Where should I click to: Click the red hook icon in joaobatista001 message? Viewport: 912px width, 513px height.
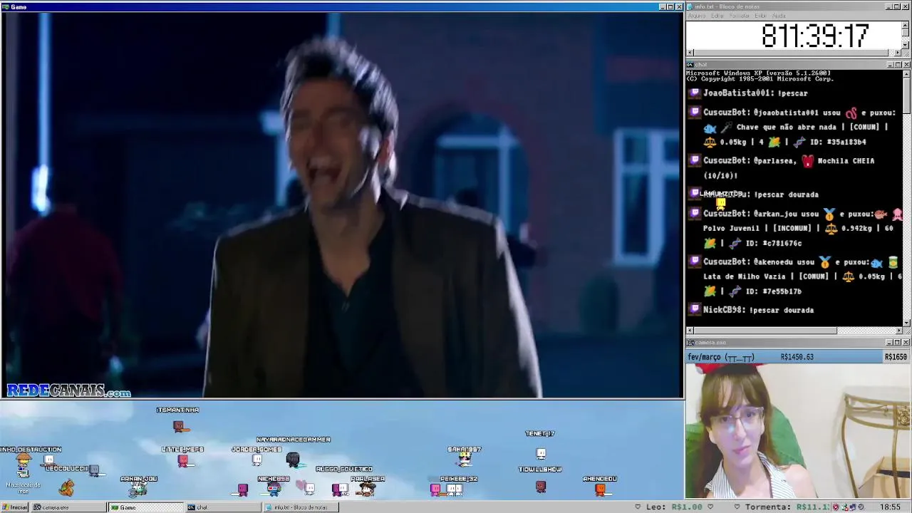pos(851,113)
